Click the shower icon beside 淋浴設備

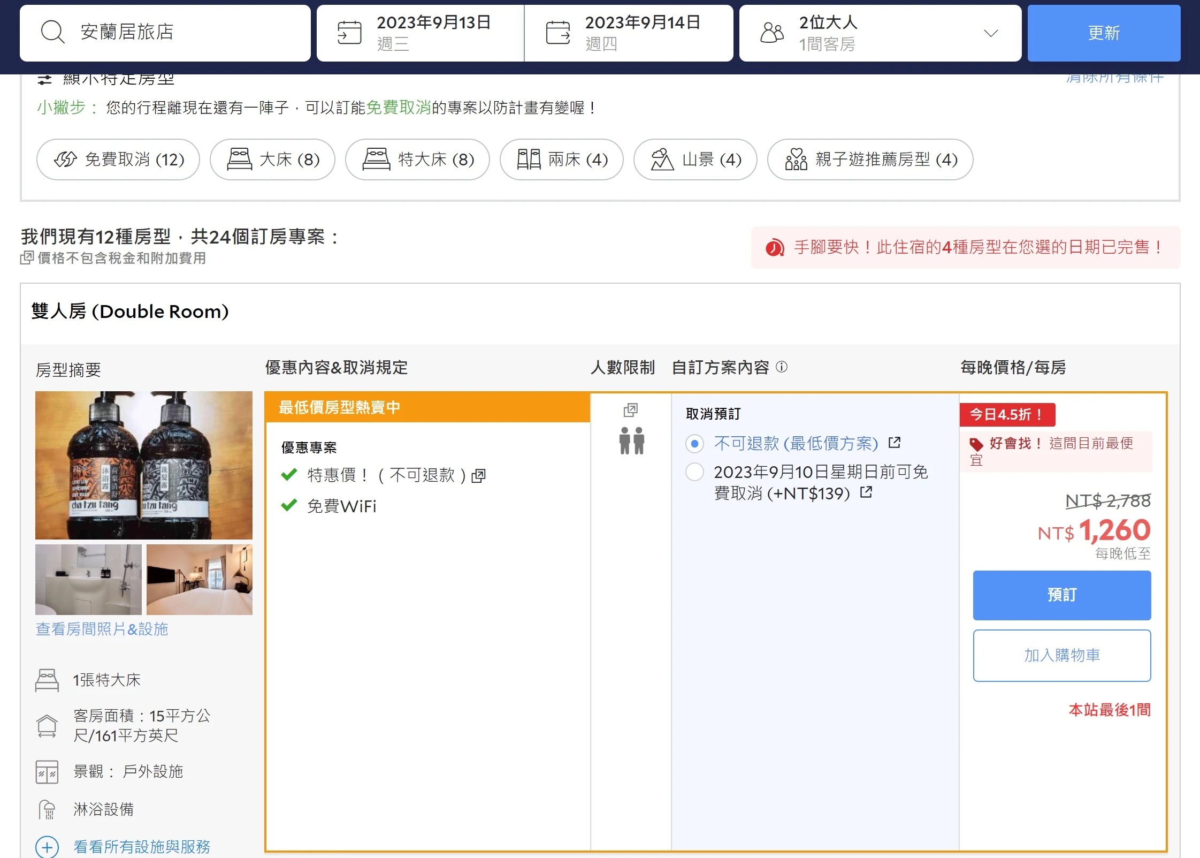coord(47,809)
